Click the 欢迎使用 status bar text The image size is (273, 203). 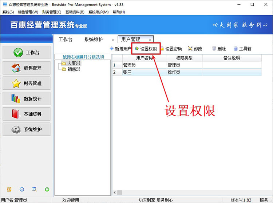(71, 200)
